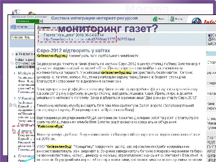The width and height of the screenshot is (216, 162).
Task: Click the green arrow before bold КИЇВЗЕЛЕН
Action: pos(17,67)
